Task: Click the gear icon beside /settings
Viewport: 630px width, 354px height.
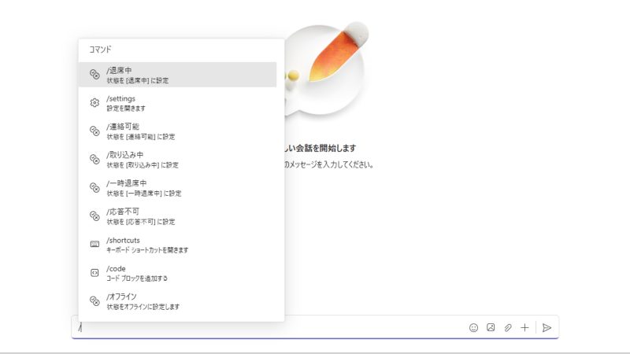Action: pyautogui.click(x=94, y=103)
